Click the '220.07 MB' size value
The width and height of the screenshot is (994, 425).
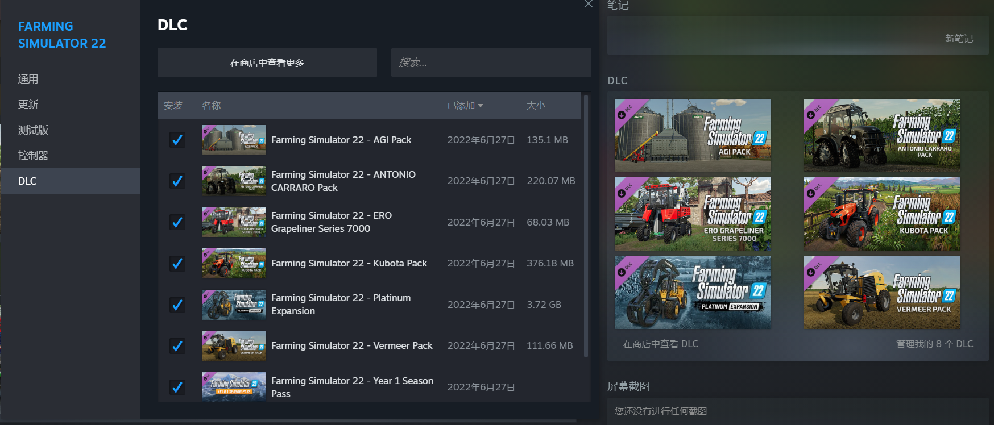point(551,181)
